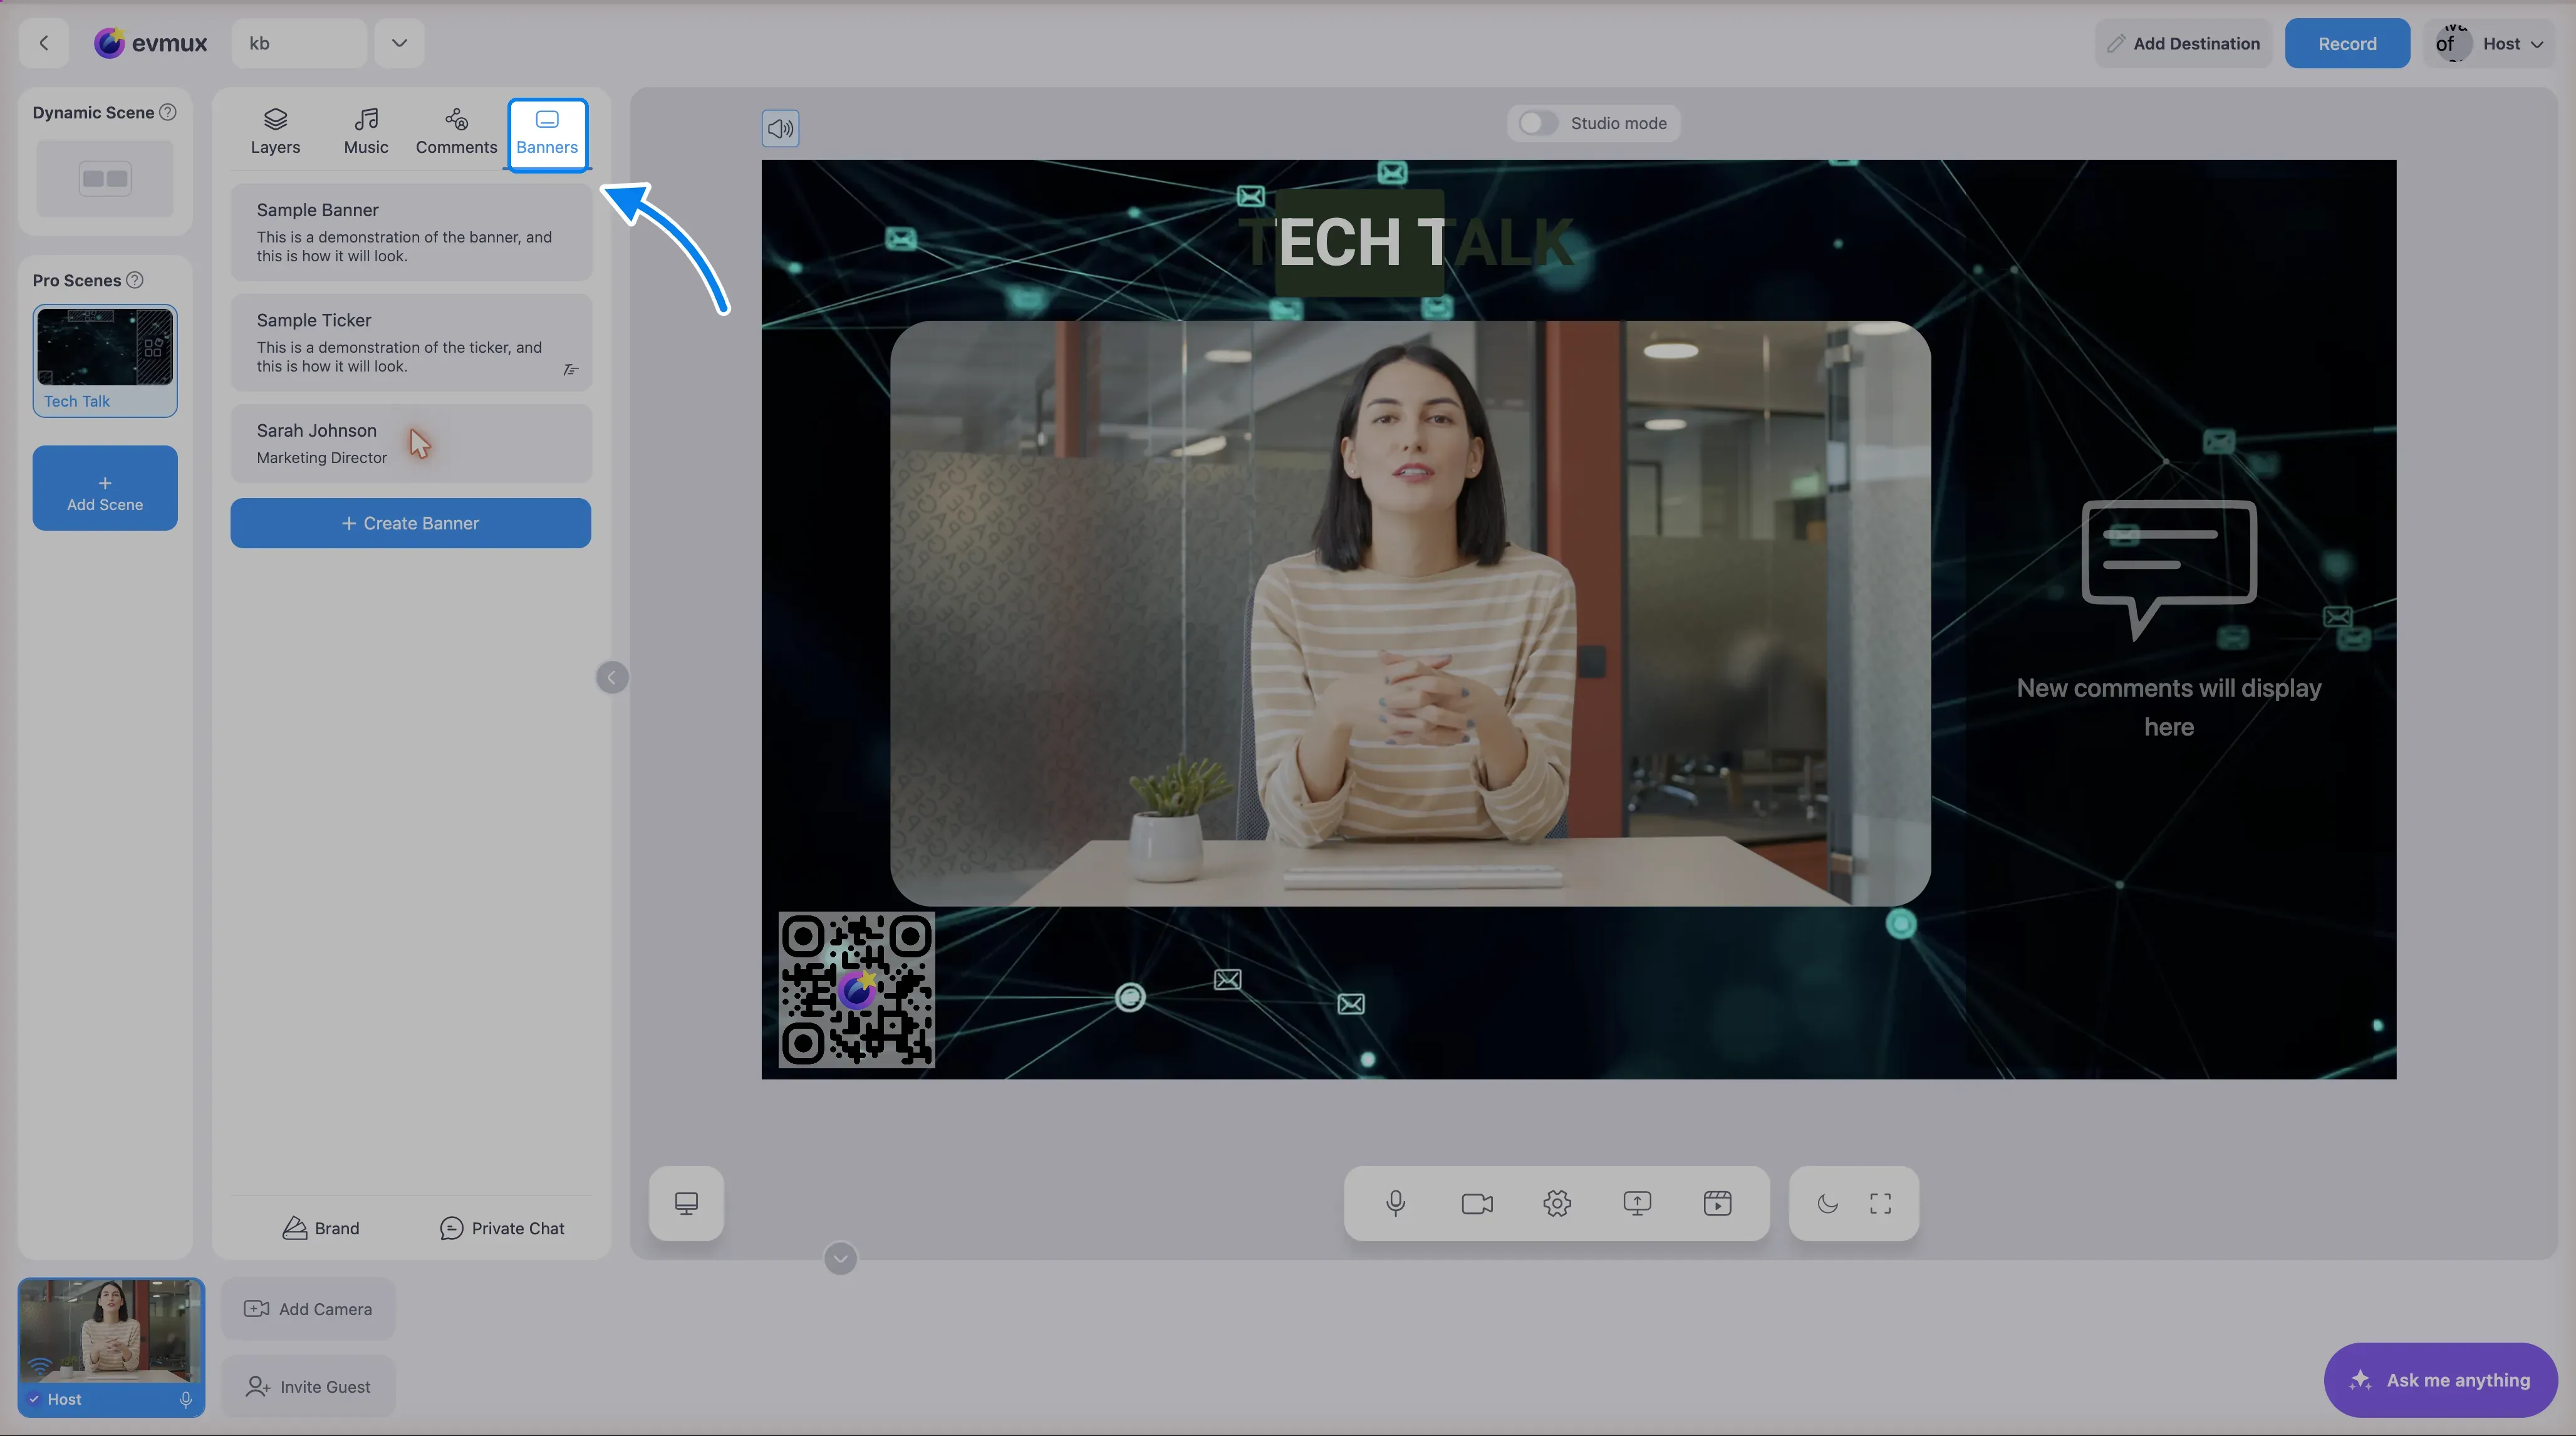This screenshot has height=1436, width=2576.
Task: Show the Sample Ticker item
Action: point(411,342)
